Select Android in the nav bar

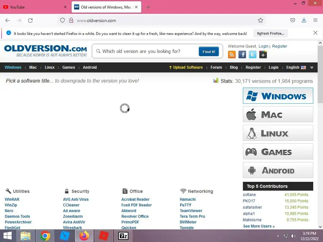coord(90,67)
